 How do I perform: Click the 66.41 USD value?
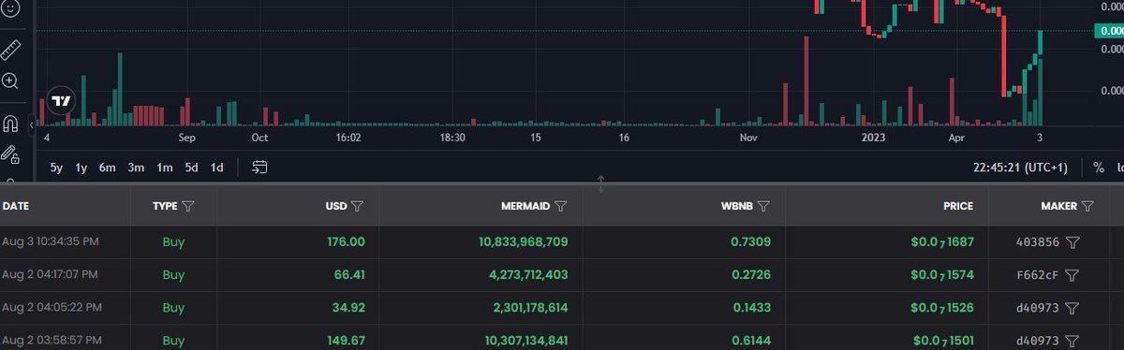tap(348, 275)
